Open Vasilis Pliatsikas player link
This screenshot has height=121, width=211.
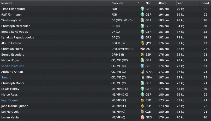(13, 66)
